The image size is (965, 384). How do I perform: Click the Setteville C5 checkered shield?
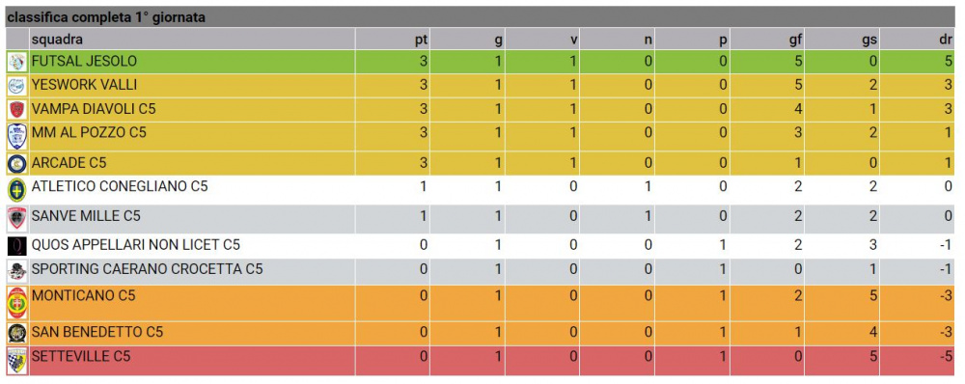(x=17, y=360)
